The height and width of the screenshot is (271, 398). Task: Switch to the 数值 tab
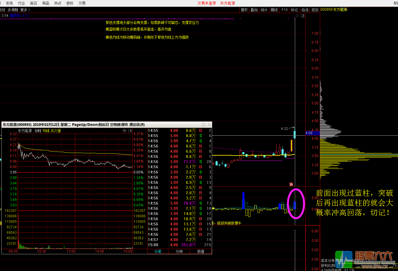pyautogui.click(x=201, y=251)
